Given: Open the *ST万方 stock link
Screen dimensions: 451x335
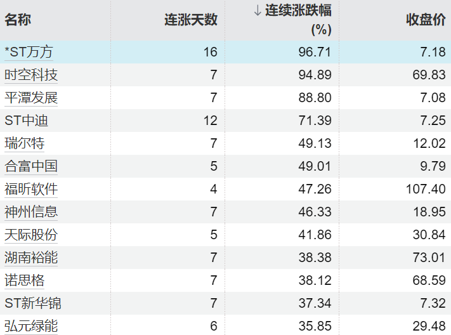Looking at the screenshot, I should 30,52.
